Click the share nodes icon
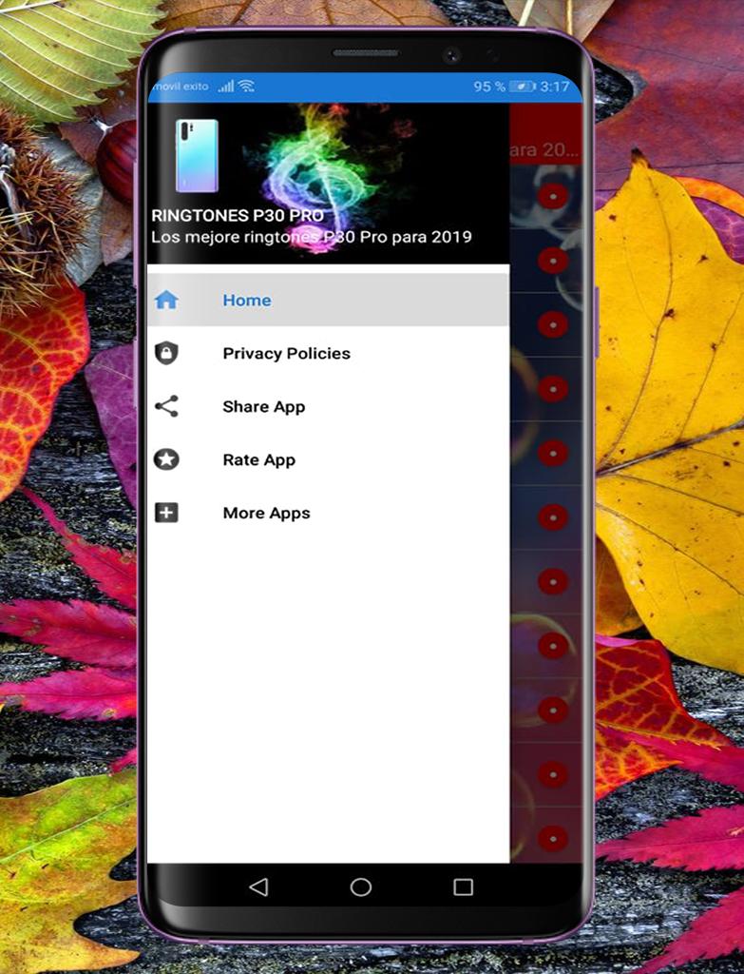The height and width of the screenshot is (974, 744). click(166, 406)
